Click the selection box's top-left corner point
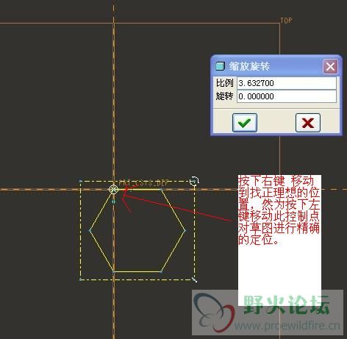 (81, 181)
